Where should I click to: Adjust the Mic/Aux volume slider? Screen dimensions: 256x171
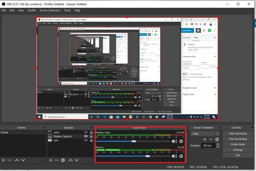(x=147, y=156)
